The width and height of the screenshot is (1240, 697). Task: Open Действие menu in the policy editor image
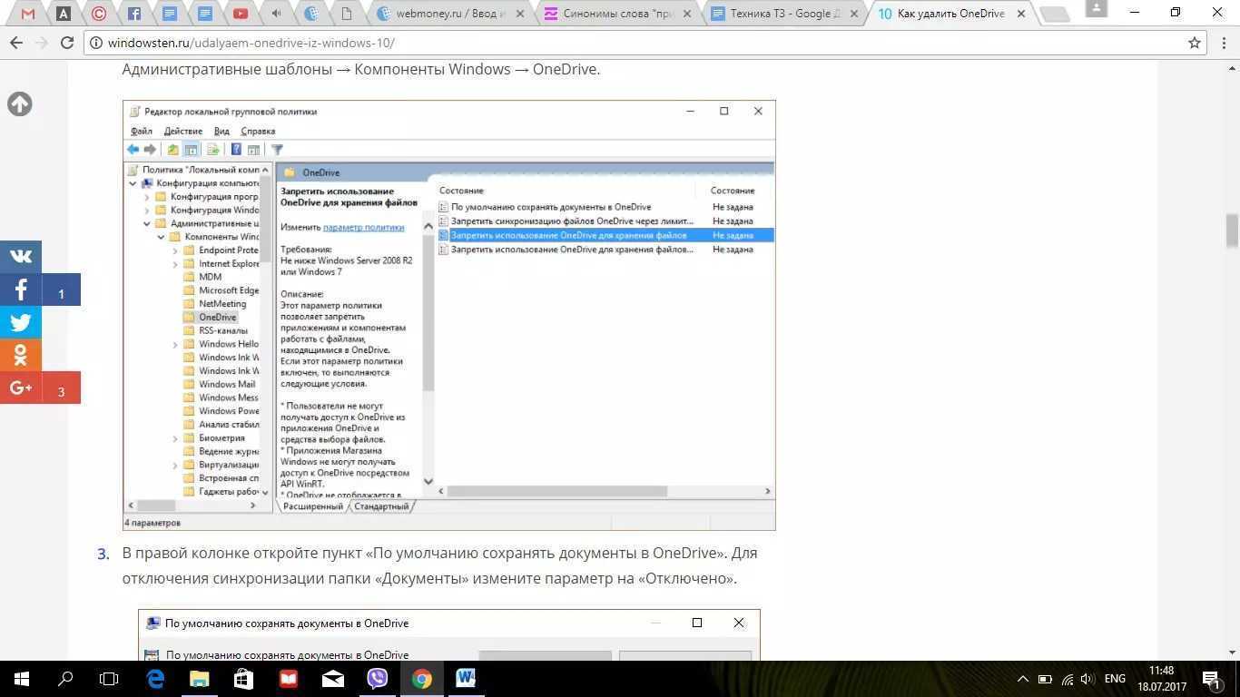click(x=182, y=131)
